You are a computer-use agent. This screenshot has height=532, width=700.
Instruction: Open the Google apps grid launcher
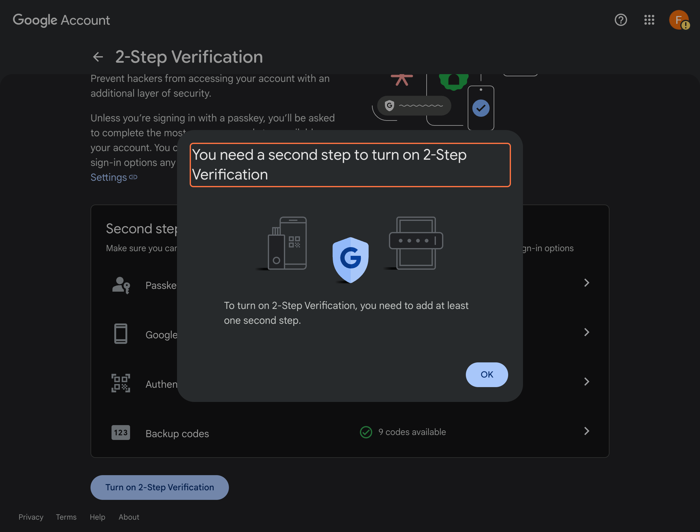649,20
